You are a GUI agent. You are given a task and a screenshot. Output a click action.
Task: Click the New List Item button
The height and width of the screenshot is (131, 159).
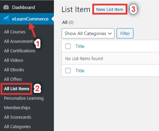pyautogui.click(x=110, y=9)
